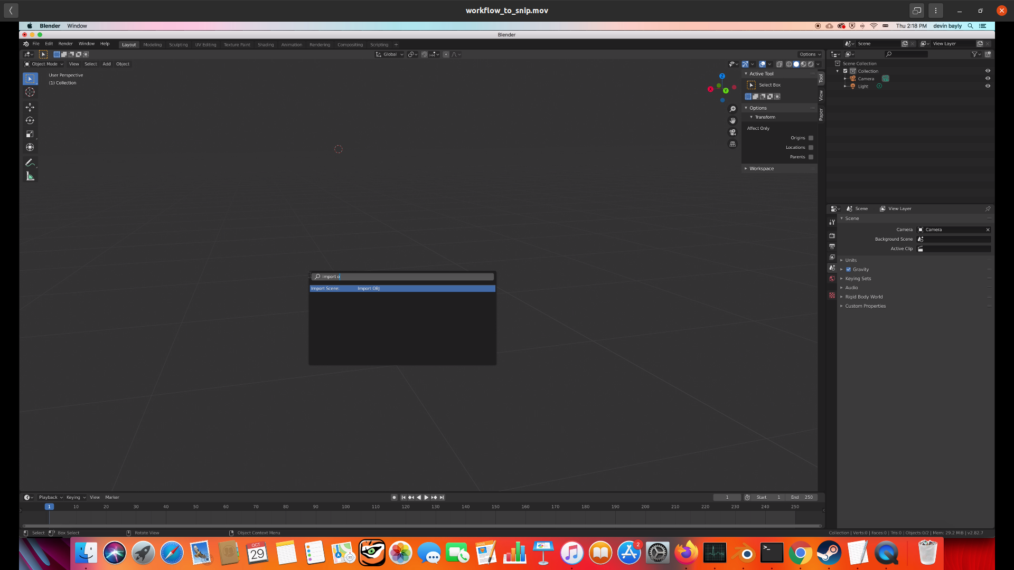Viewport: 1014px width, 570px height.
Task: Select the Cursor tool in viewport toolbar
Action: tap(30, 92)
